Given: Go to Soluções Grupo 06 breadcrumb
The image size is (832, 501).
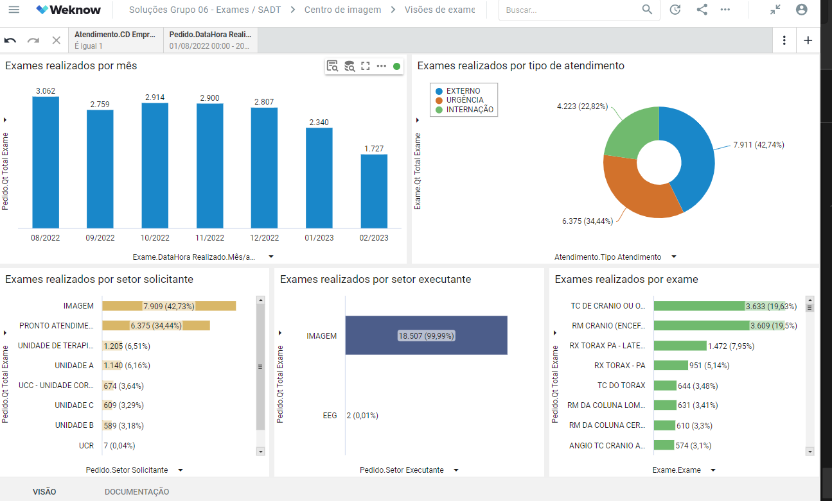Looking at the screenshot, I should click(x=205, y=10).
